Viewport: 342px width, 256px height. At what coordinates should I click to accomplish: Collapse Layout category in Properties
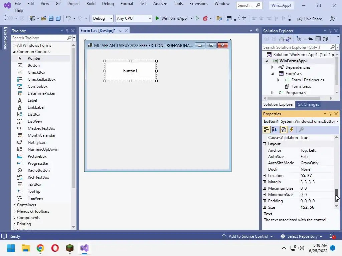tap(265, 144)
